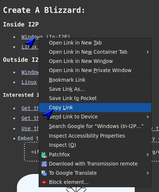Choose Open Link in New Window

pos(95,61)
